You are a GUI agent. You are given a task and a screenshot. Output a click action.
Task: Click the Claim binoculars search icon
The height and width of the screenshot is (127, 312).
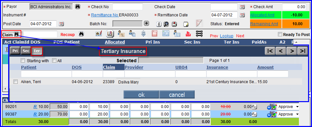coord(16,34)
